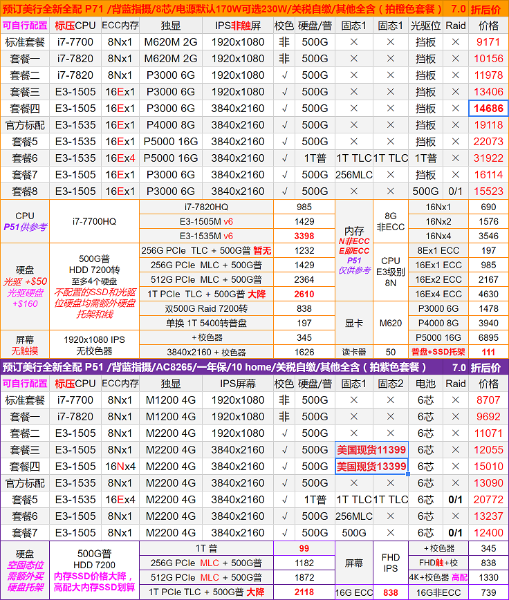Click the 1478 graphics price cell
The image size is (509, 600).
(488, 309)
